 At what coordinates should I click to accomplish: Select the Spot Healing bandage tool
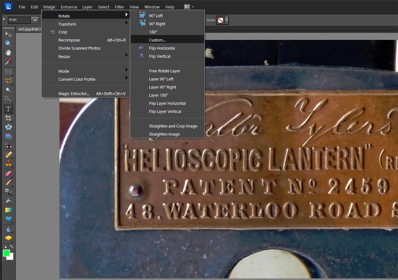tap(8, 155)
